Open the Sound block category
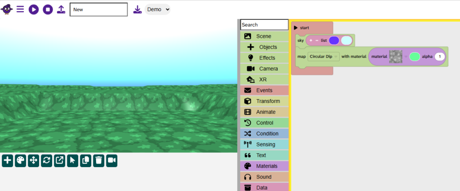Image resolution: width=460 pixels, height=191 pixels. (264, 177)
